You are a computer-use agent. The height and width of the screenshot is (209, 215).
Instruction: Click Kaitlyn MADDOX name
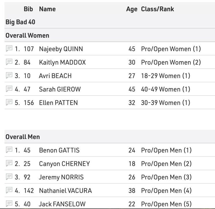click(63, 63)
